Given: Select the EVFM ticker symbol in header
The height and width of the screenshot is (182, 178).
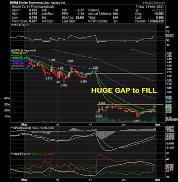Looking at the screenshot, I should coord(14,3).
